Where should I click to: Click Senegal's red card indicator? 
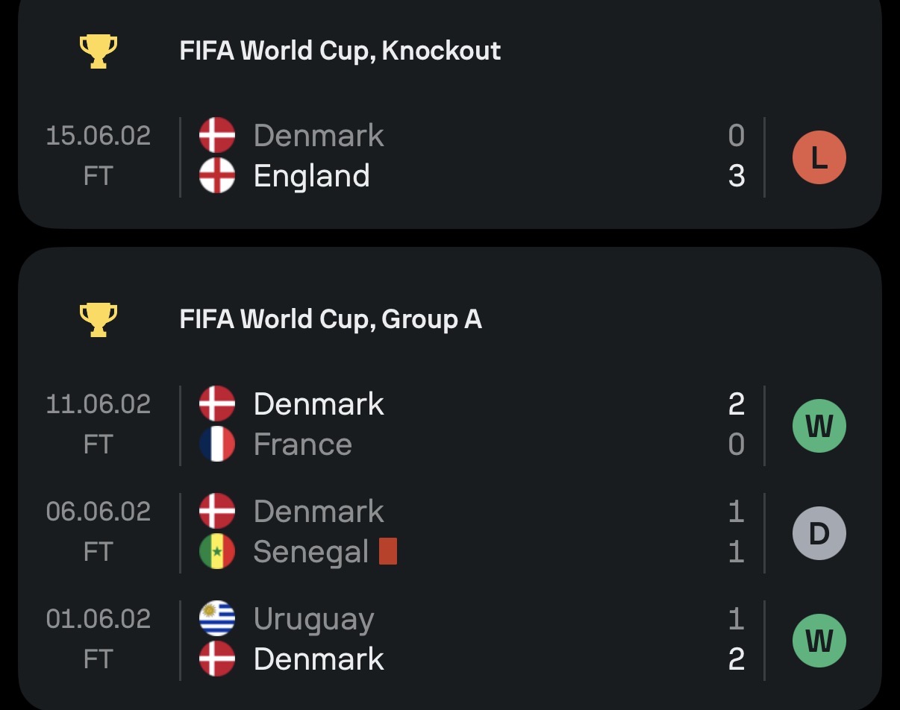pyautogui.click(x=388, y=552)
